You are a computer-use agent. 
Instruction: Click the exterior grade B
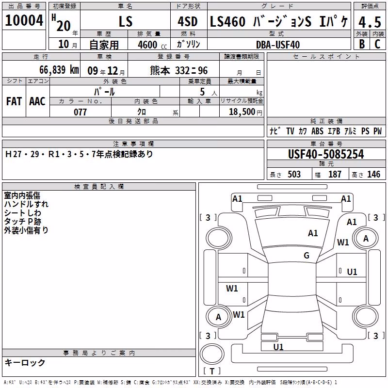click(x=362, y=44)
